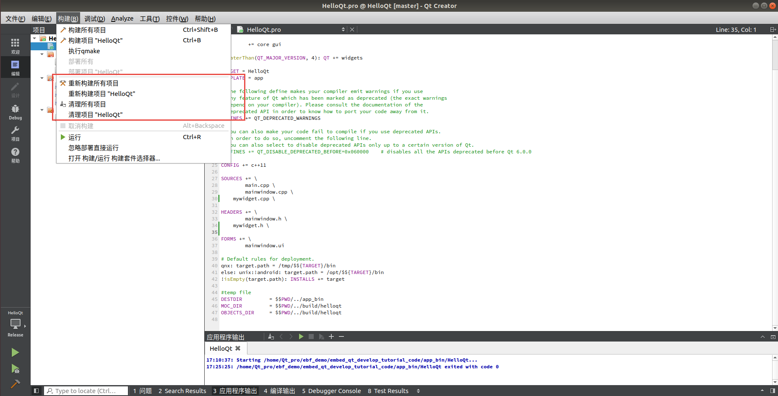Switch to Edit mode in the sidebar
The width and height of the screenshot is (778, 396).
pyautogui.click(x=15, y=67)
